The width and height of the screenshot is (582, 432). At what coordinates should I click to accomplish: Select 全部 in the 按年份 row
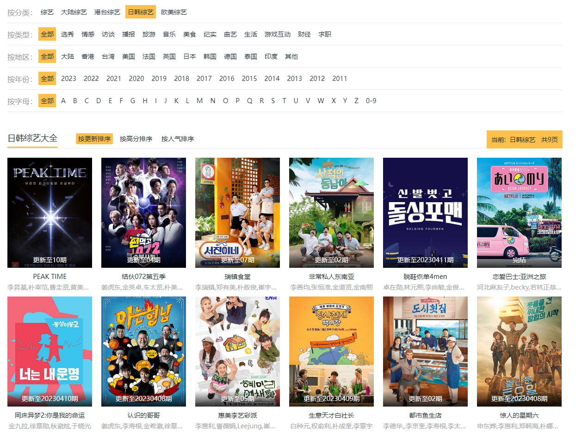(x=47, y=79)
